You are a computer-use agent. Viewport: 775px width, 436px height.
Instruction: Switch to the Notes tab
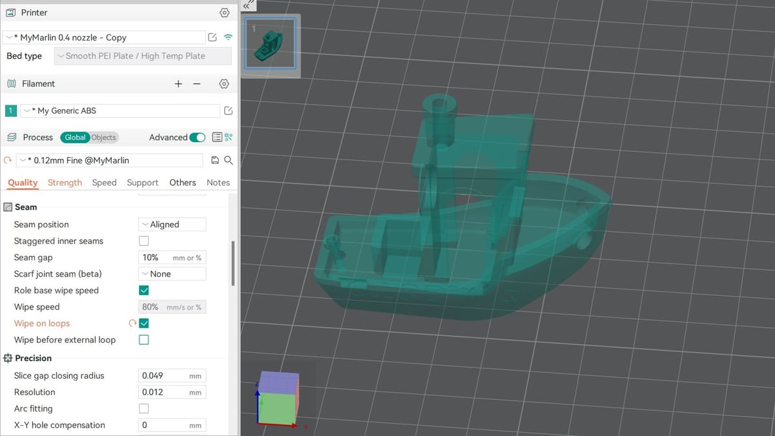click(218, 183)
